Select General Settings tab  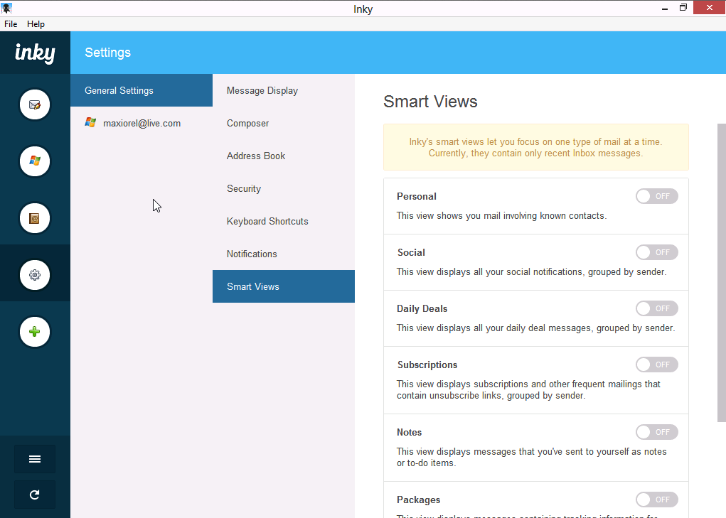142,90
